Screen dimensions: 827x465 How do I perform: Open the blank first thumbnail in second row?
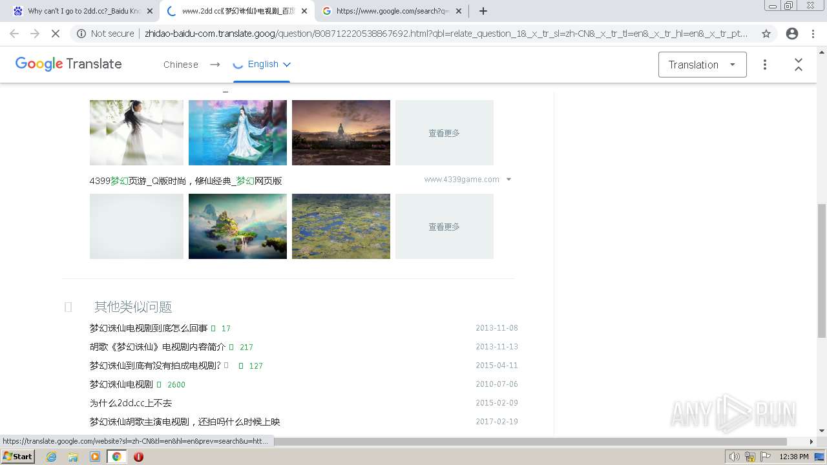(x=136, y=226)
